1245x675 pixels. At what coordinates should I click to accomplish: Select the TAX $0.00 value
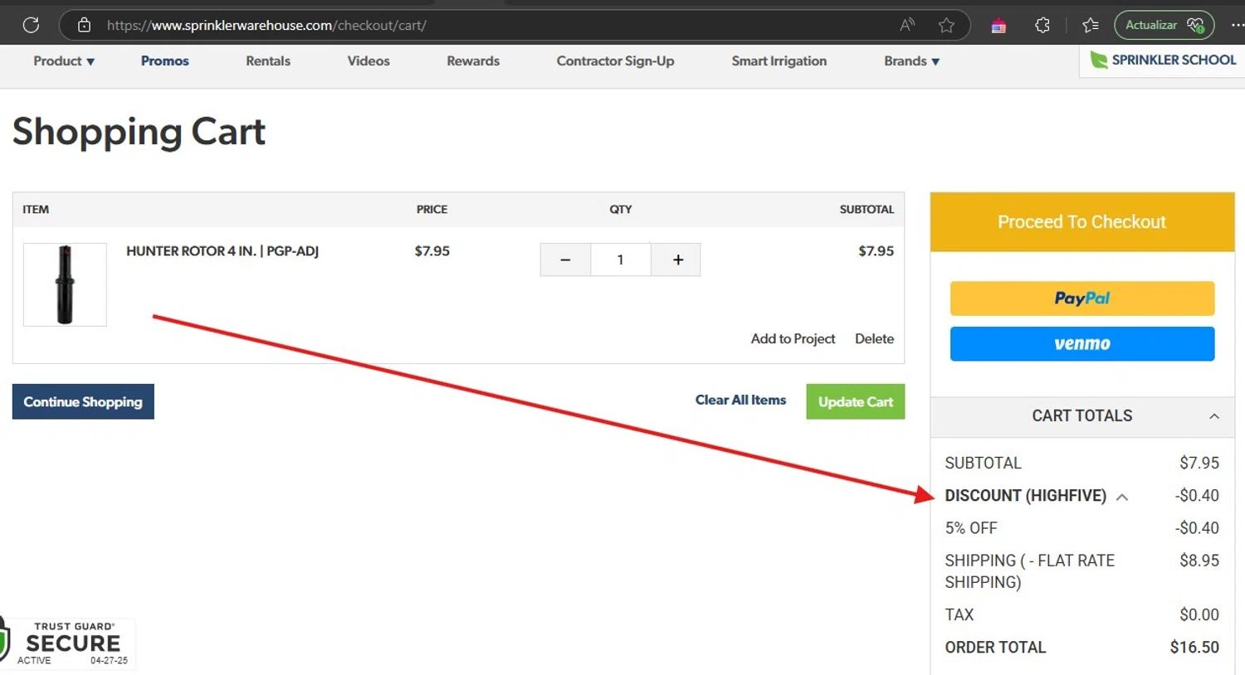click(1199, 615)
